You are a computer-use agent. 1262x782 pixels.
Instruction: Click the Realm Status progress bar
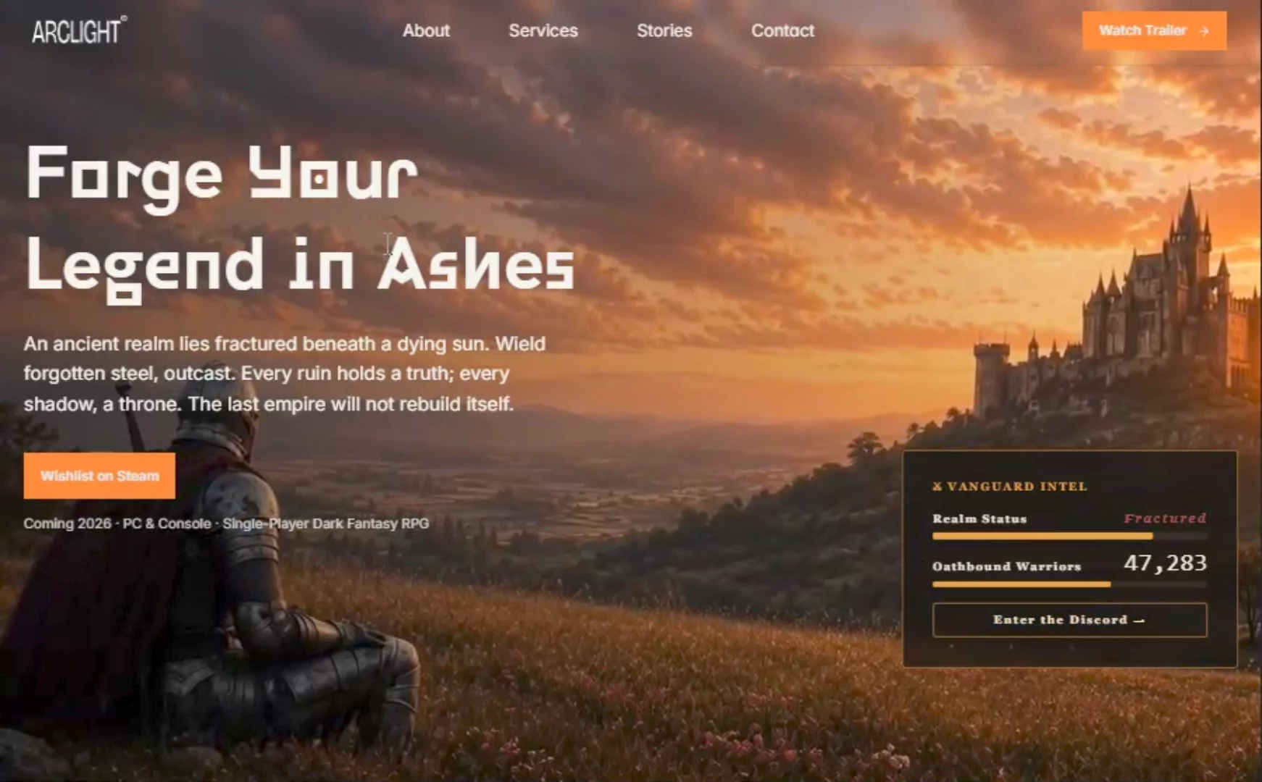tap(1069, 537)
